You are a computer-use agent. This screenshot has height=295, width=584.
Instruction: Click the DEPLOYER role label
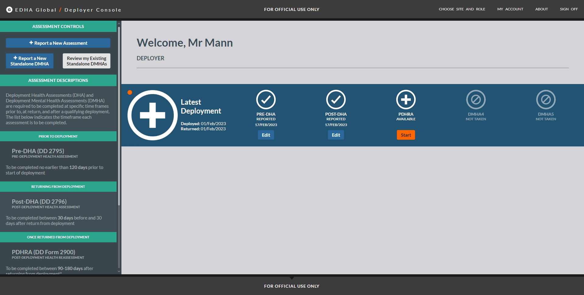pyautogui.click(x=150, y=58)
